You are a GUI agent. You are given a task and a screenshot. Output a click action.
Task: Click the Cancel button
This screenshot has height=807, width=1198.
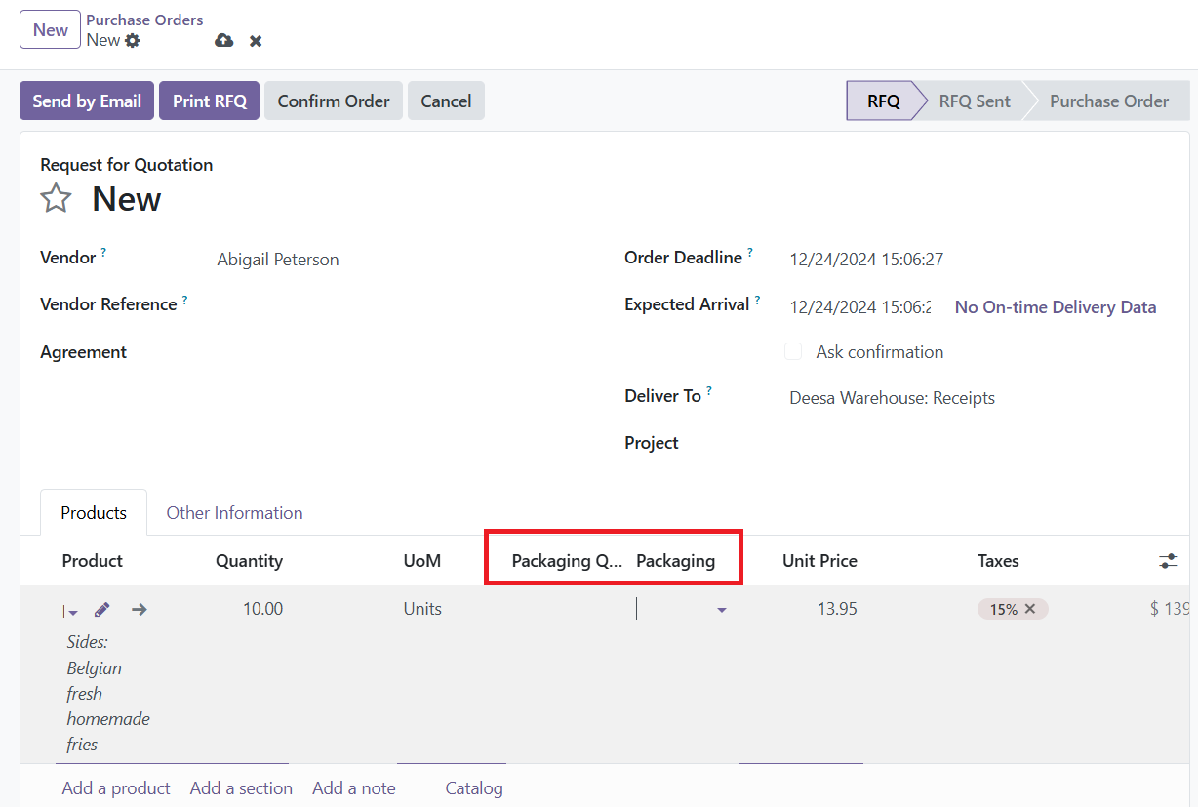coord(446,101)
